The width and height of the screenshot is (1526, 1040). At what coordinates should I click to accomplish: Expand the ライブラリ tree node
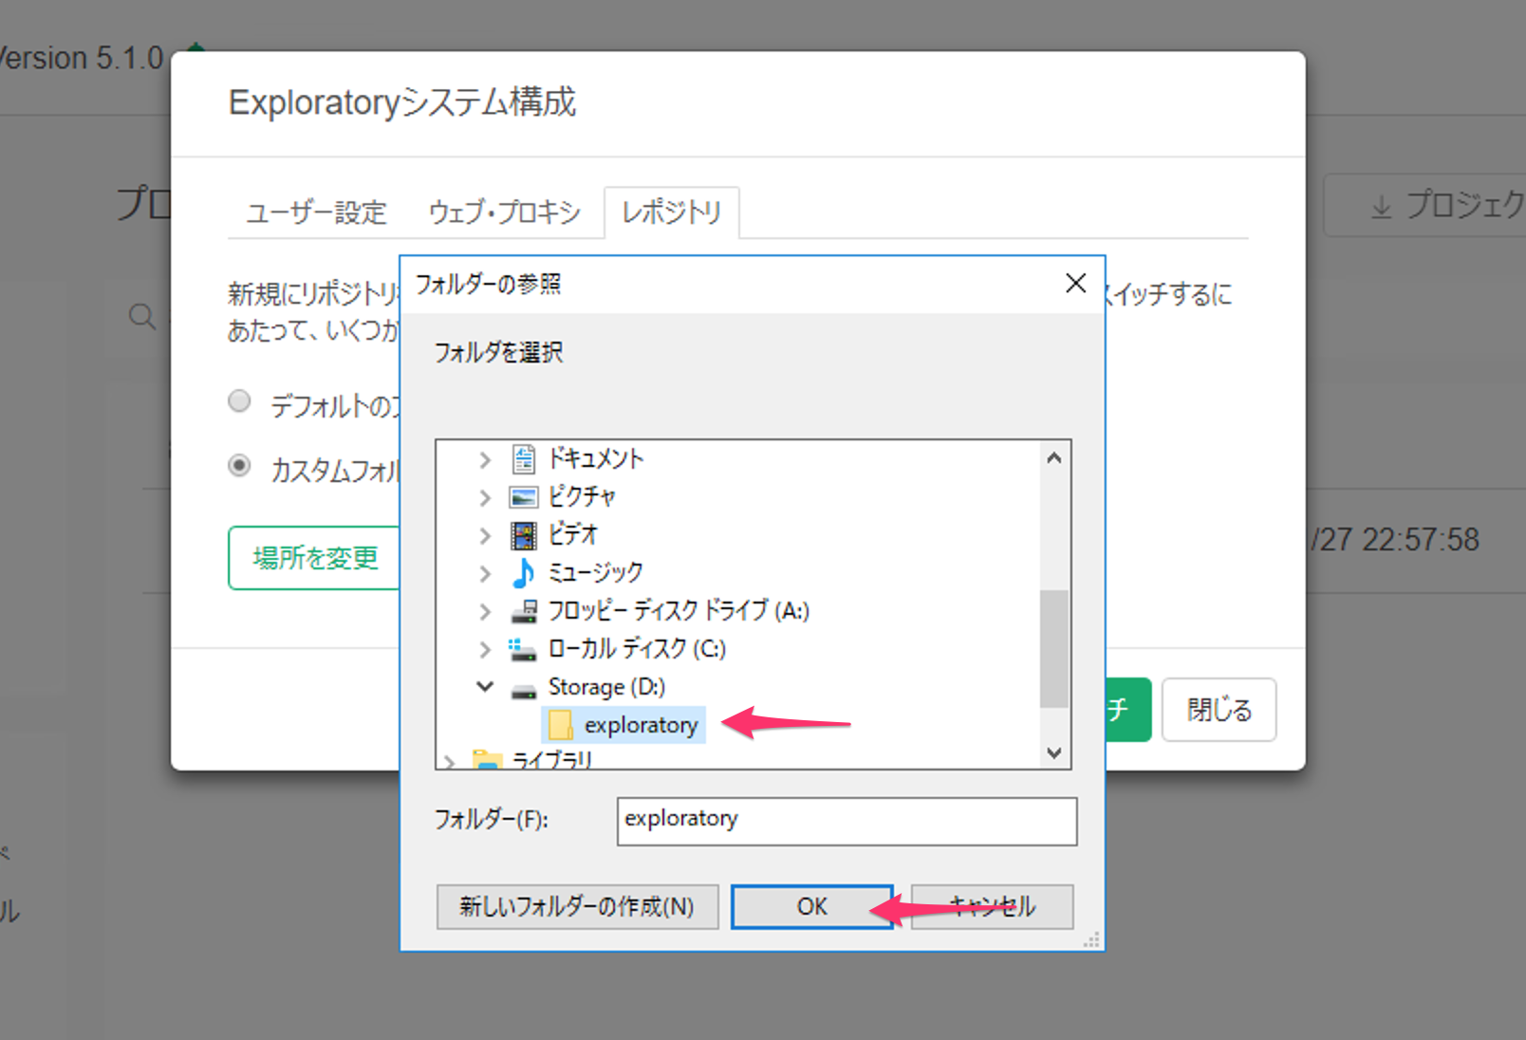coord(450,761)
